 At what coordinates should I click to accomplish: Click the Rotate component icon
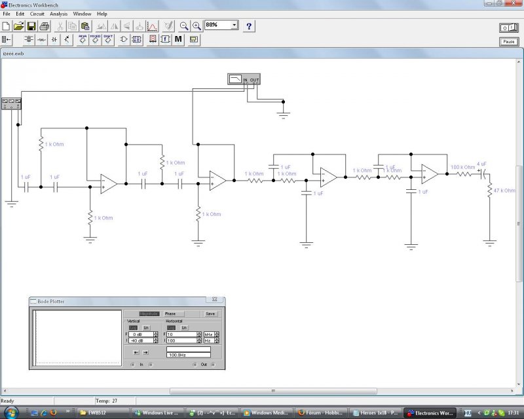pyautogui.click(x=102, y=26)
